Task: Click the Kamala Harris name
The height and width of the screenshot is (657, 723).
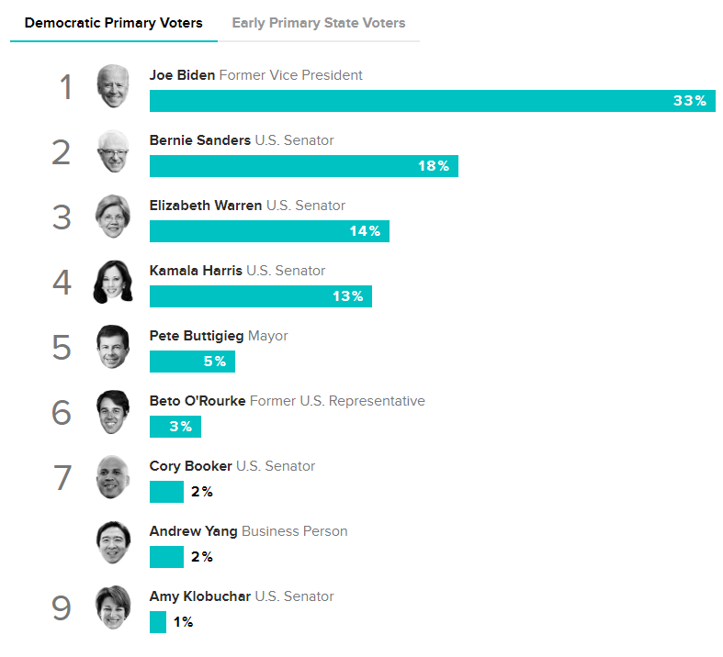Action: click(196, 271)
